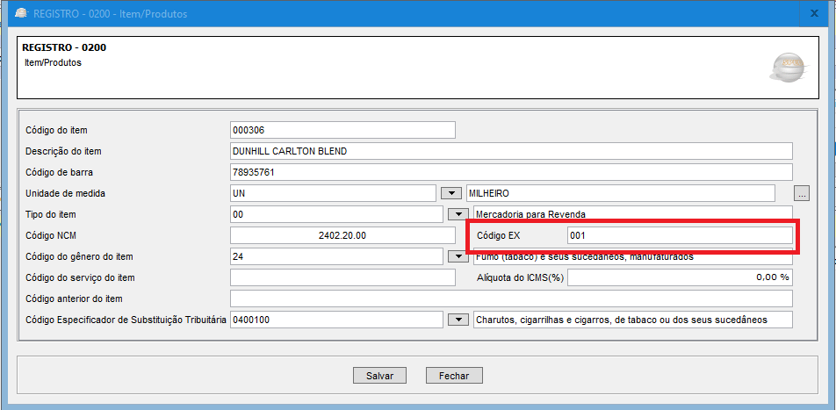Click the Mercadoria para Revenda field
Image resolution: width=836 pixels, height=410 pixels.
(632, 214)
